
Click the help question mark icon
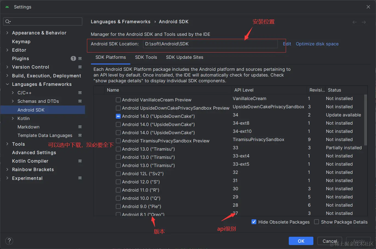click(9, 241)
